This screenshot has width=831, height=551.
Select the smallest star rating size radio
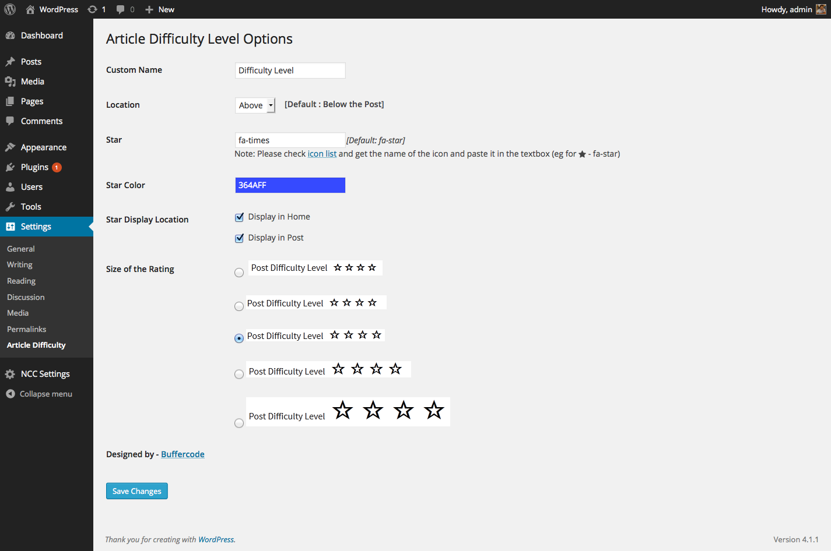point(239,273)
